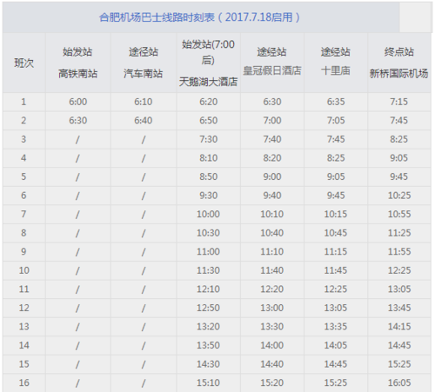Click the 14:05 time at 十里庙

(336, 345)
